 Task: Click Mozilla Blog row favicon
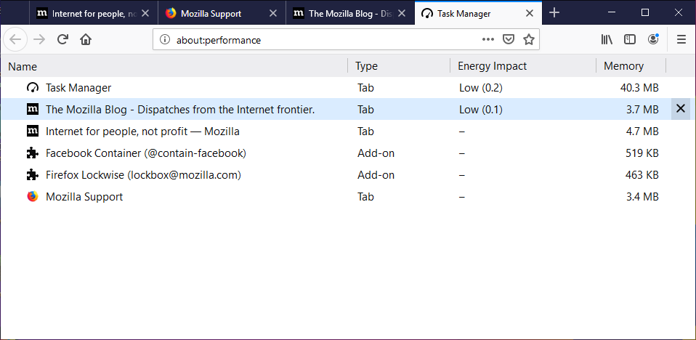[33, 109]
